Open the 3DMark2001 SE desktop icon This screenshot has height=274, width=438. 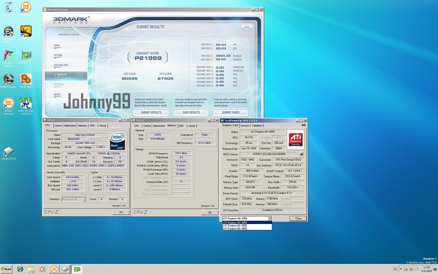click(x=26, y=35)
